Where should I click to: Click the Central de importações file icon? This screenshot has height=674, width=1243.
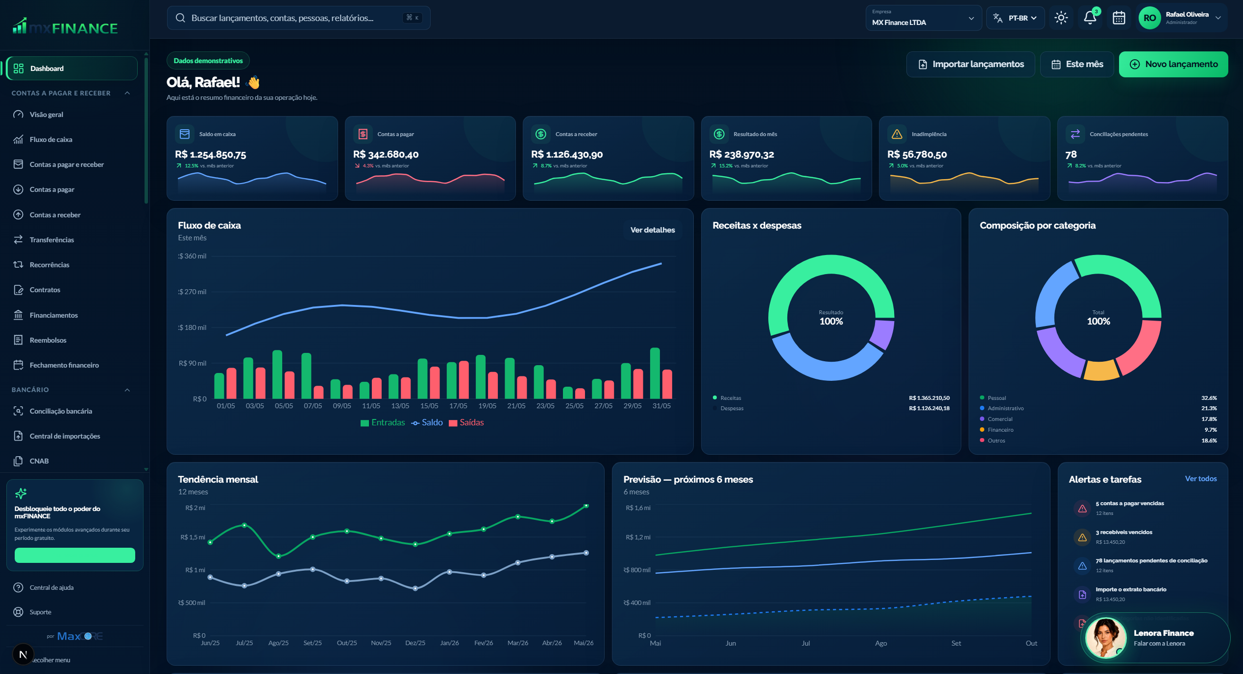18,436
